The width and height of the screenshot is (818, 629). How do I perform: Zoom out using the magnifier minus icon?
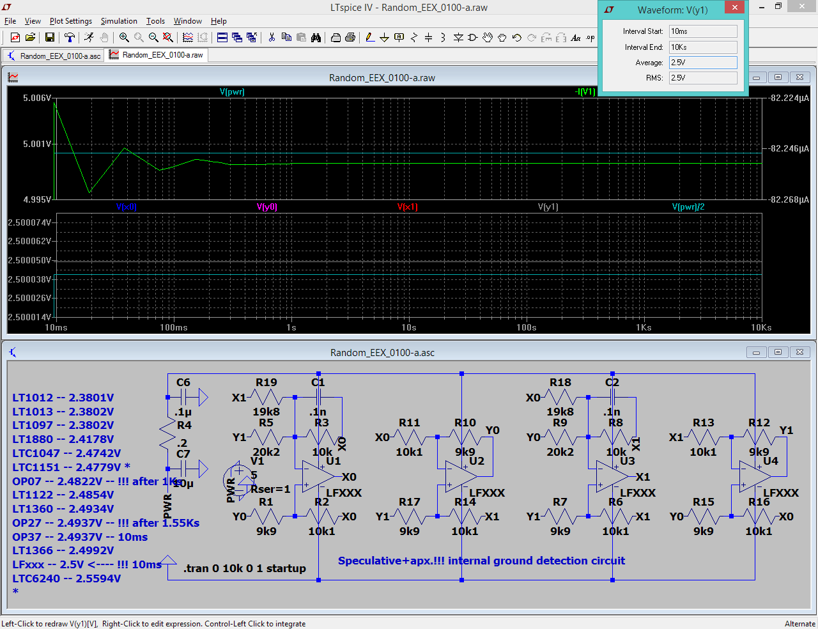pos(153,38)
